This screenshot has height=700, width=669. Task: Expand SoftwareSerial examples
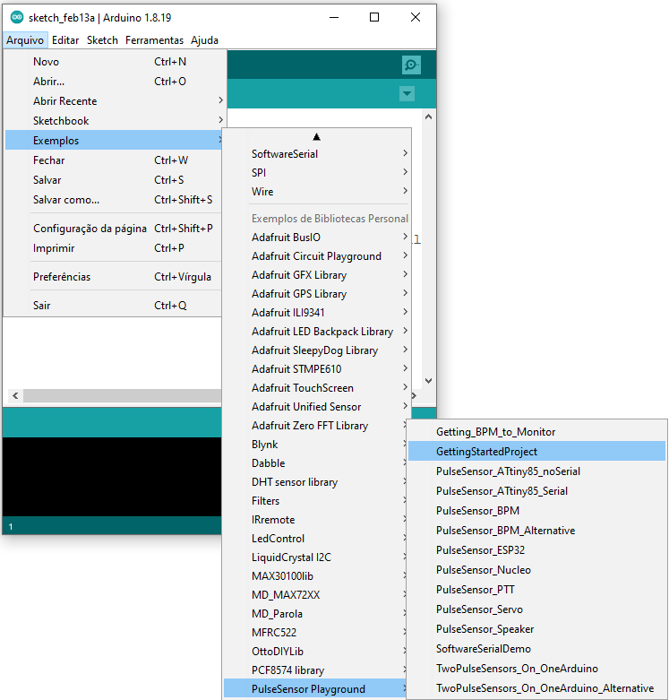pos(317,153)
